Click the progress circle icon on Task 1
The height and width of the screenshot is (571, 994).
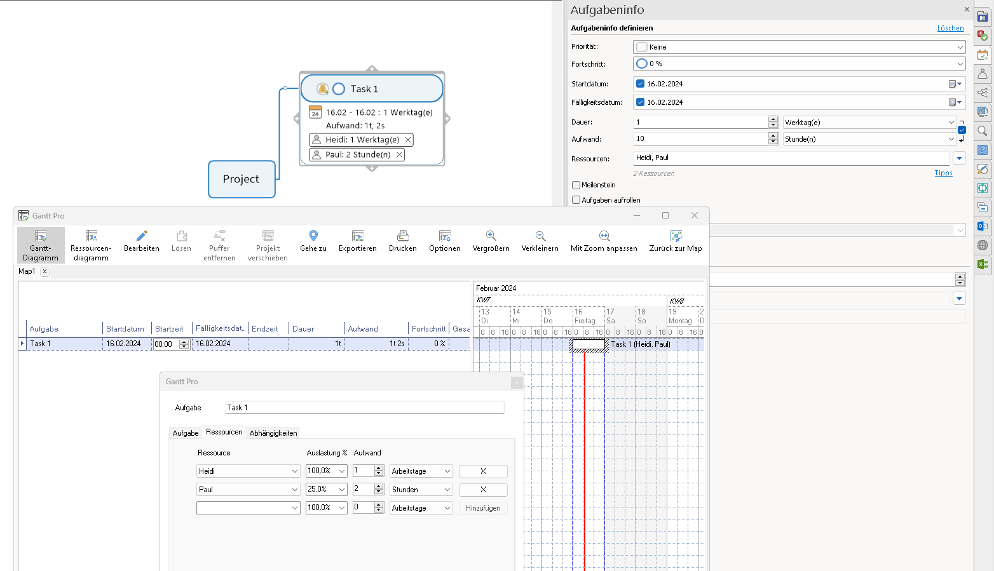[x=339, y=89]
